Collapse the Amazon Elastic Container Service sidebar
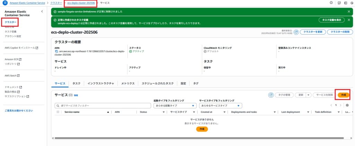The image size is (355, 146). 42,11
